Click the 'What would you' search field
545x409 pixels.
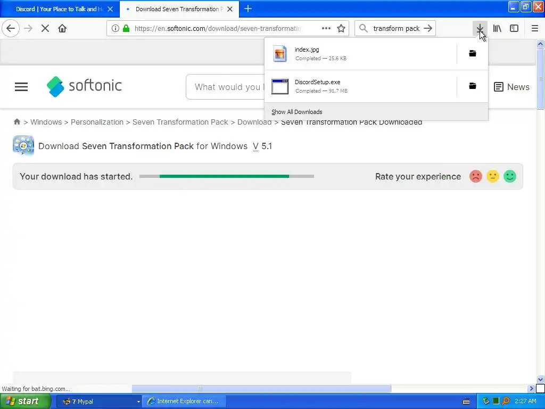click(x=225, y=87)
